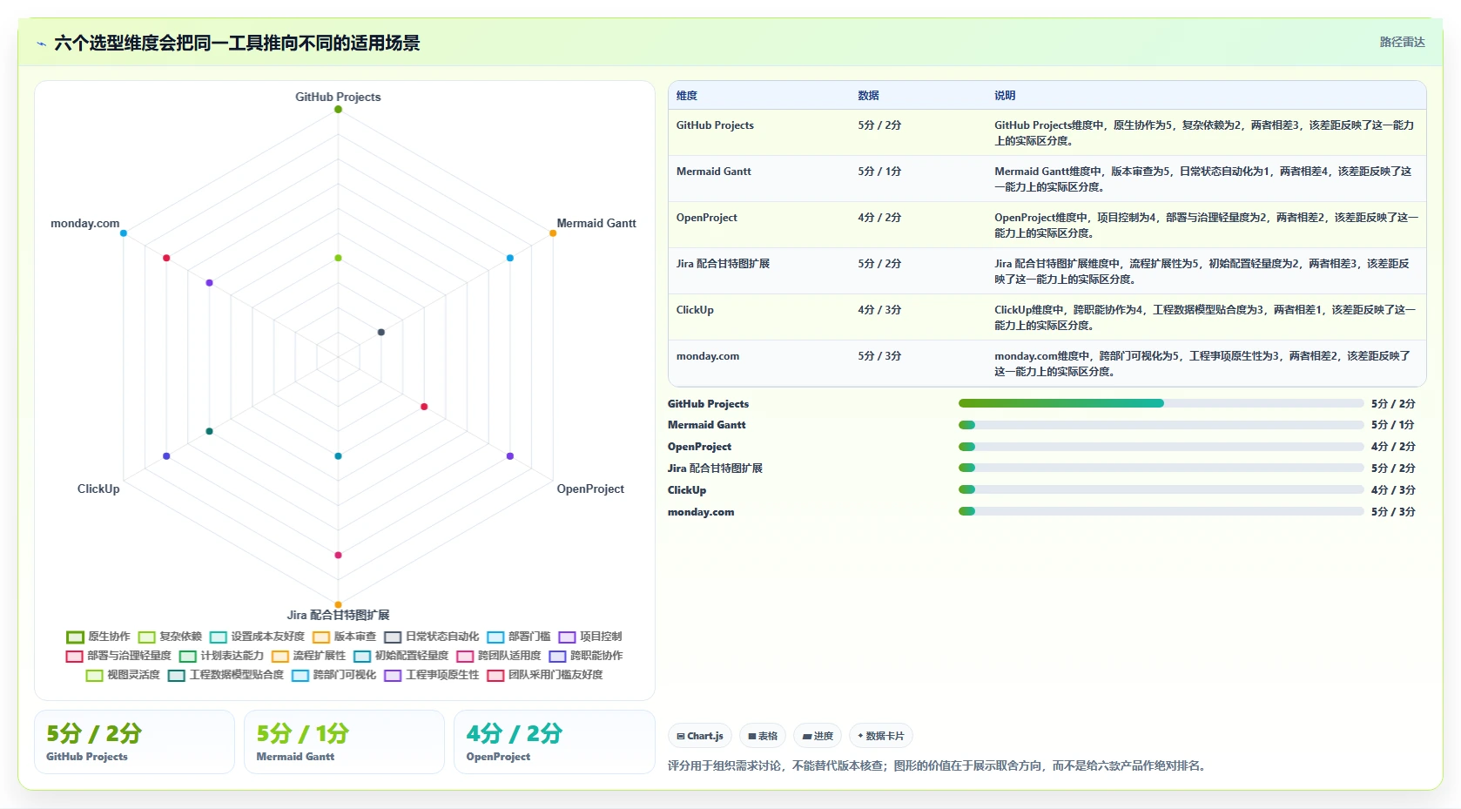
Task: Click the 视图灵活度 legend color box
Action: coord(95,676)
